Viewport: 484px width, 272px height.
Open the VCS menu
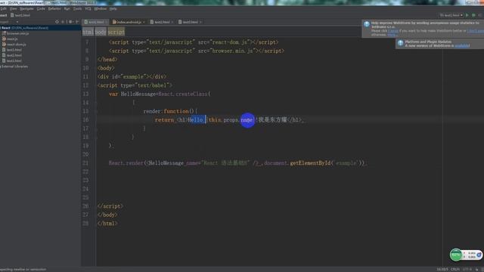coord(88,9)
